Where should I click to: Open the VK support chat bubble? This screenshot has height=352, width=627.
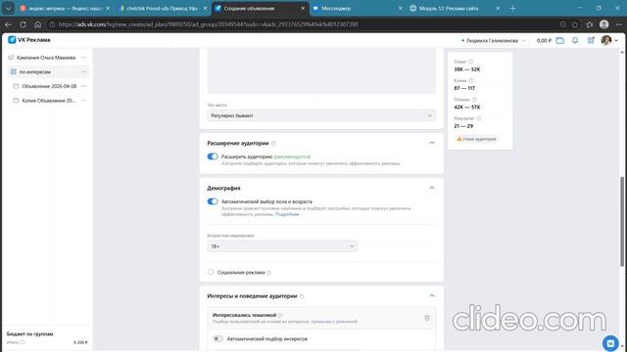(610, 343)
